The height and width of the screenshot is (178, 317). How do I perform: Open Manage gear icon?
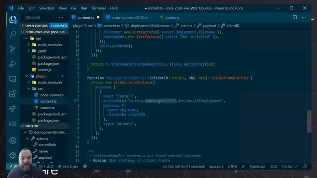(x=13, y=155)
